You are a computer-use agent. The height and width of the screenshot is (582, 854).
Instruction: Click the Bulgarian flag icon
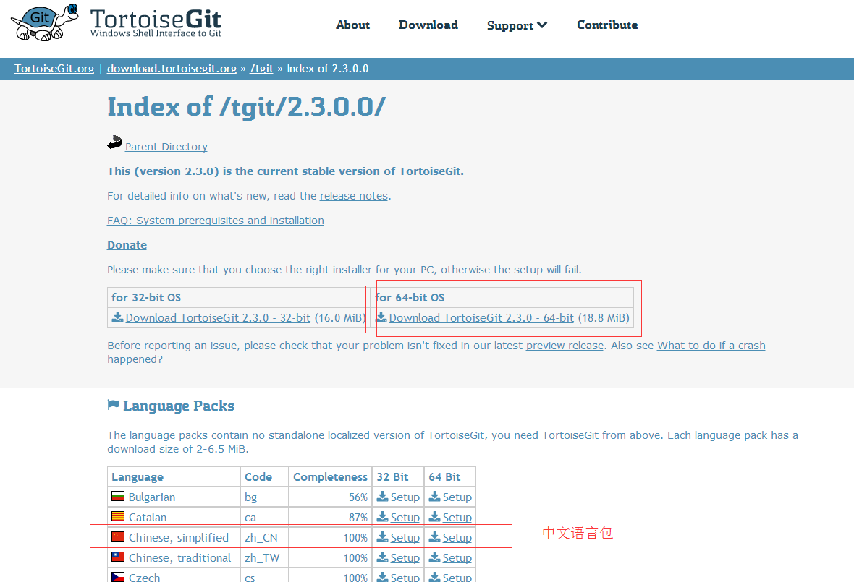pyautogui.click(x=118, y=497)
